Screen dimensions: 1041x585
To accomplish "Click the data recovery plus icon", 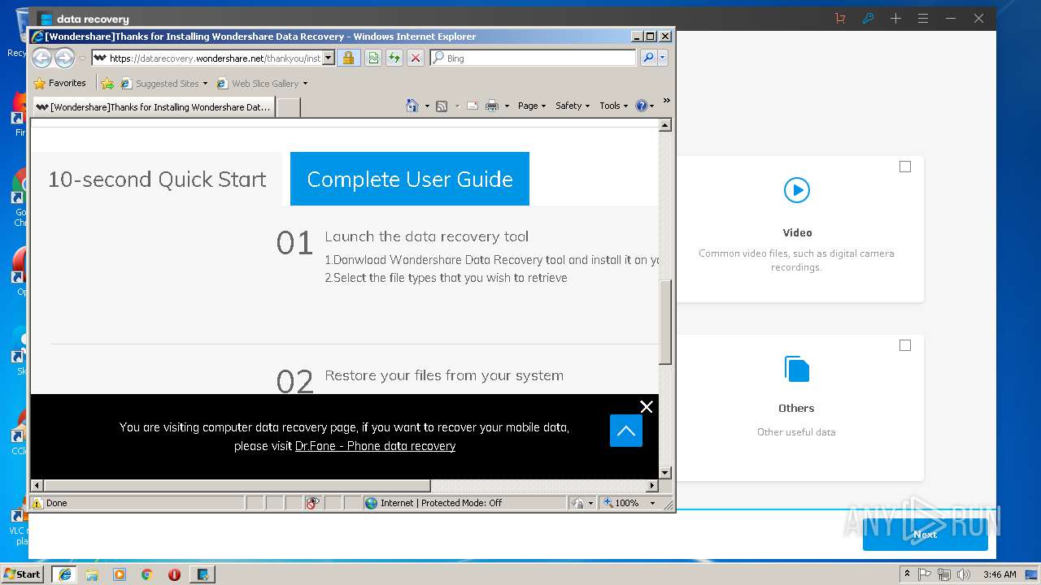I will tap(895, 18).
